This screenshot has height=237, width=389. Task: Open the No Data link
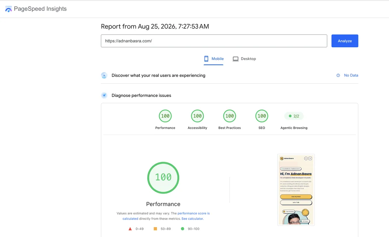[351, 75]
